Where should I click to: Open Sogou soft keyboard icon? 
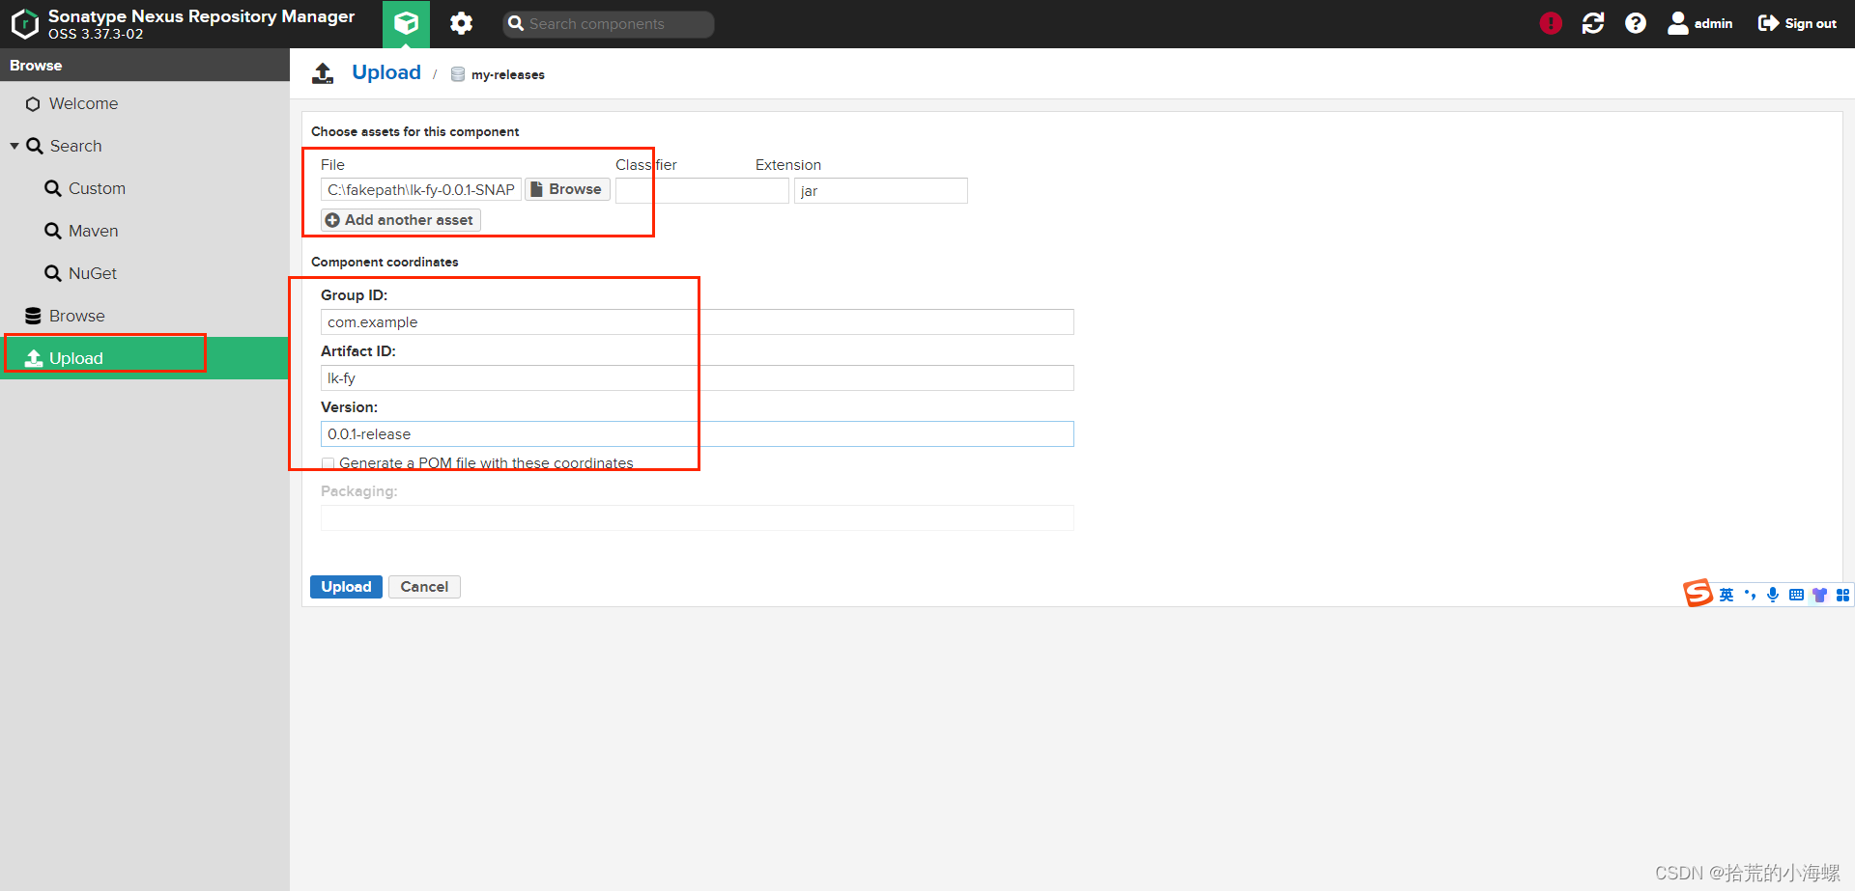[x=1796, y=595]
